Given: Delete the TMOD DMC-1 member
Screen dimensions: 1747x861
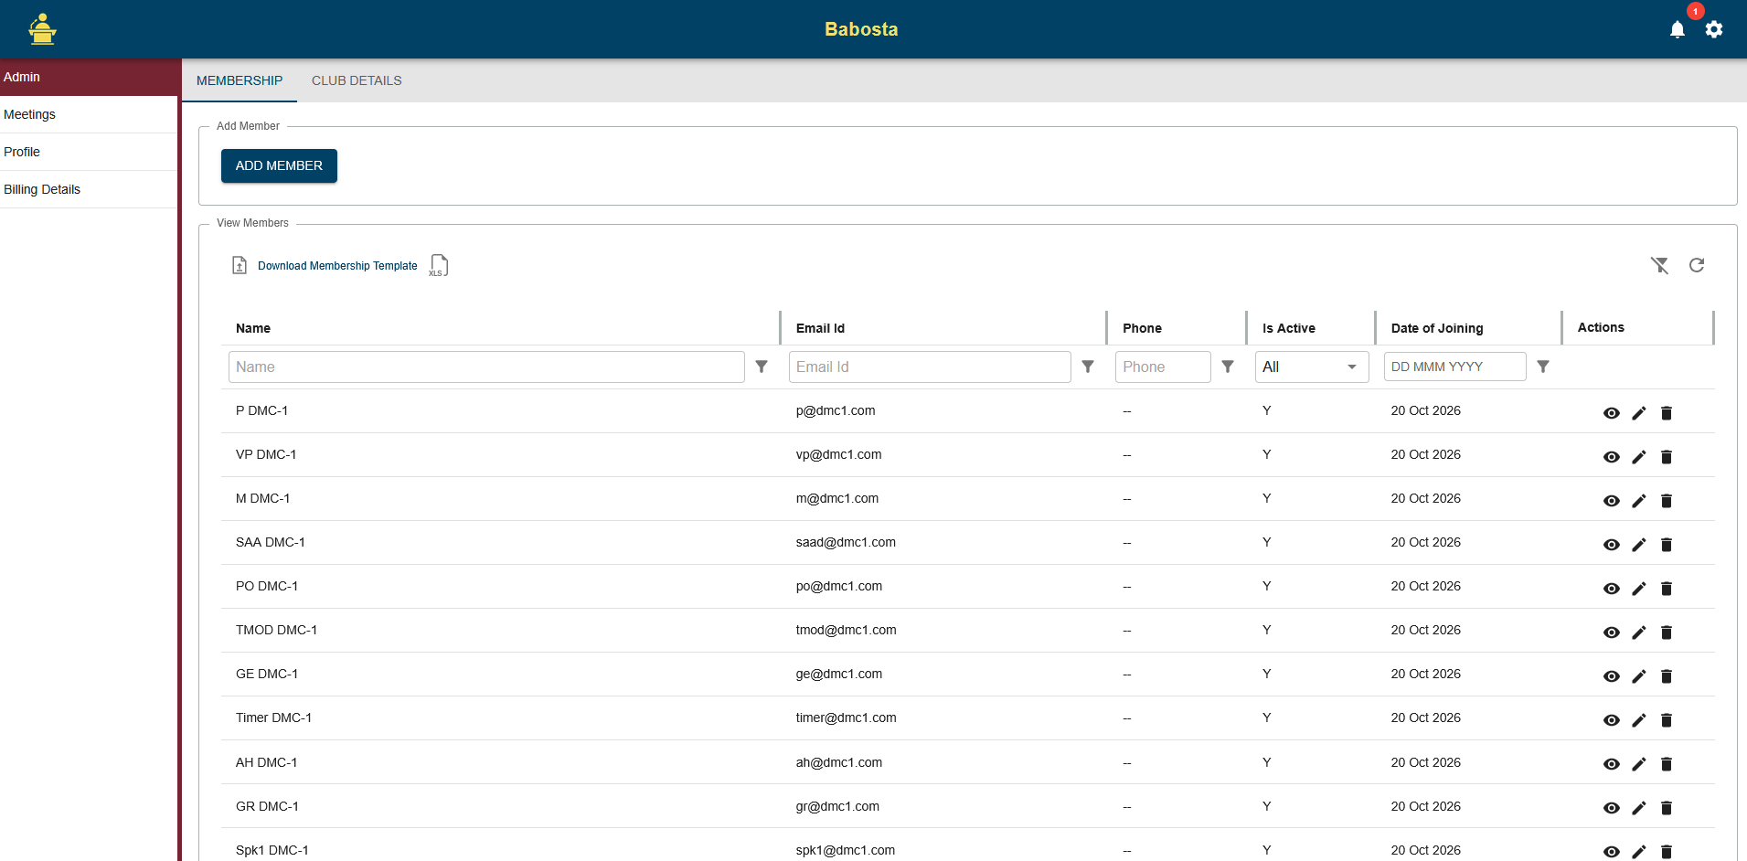Looking at the screenshot, I should tap(1667, 632).
